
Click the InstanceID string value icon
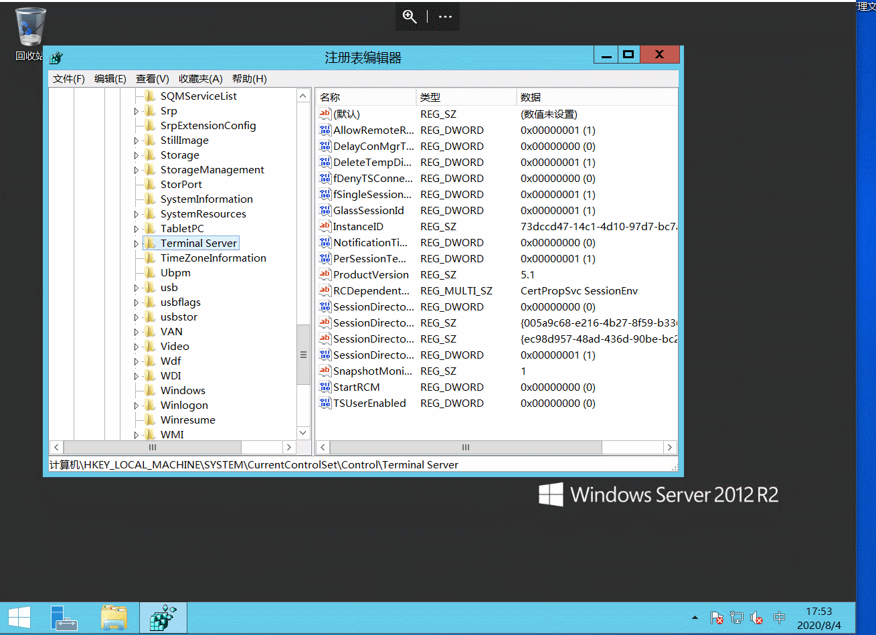pos(325,227)
